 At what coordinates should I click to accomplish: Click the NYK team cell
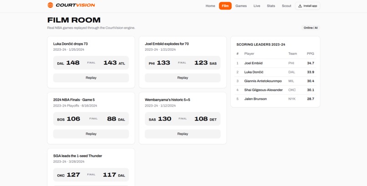(x=292, y=99)
